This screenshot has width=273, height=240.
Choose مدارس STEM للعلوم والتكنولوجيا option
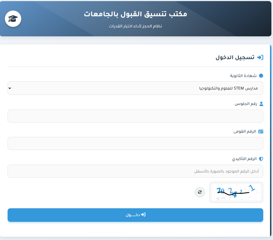pyautogui.click(x=135, y=88)
